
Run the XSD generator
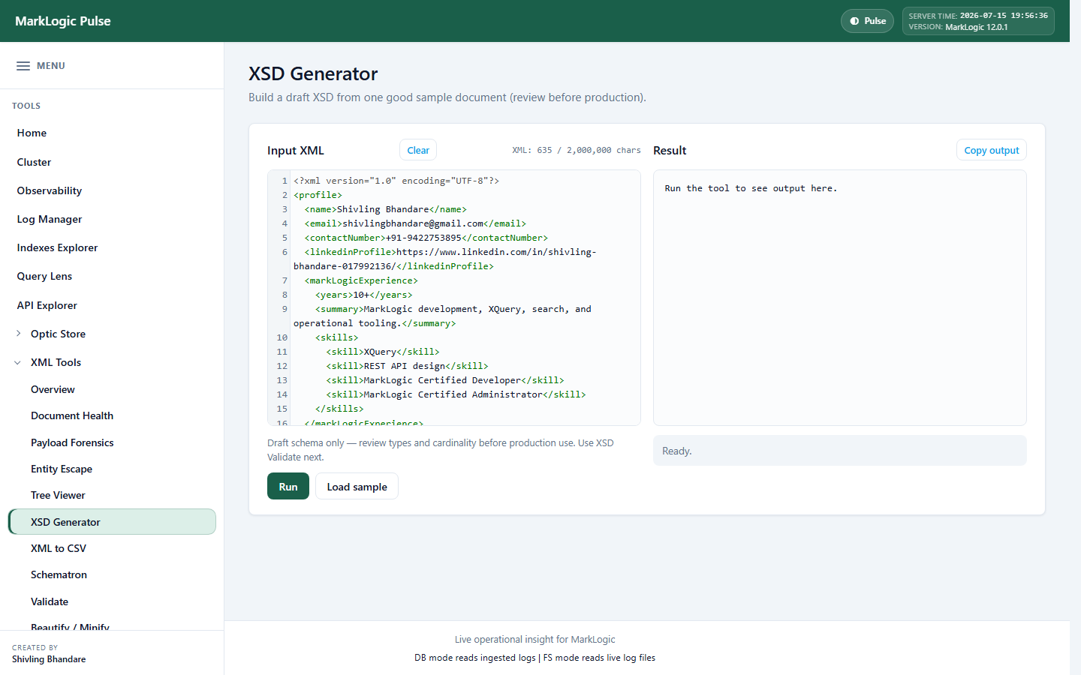click(x=288, y=486)
